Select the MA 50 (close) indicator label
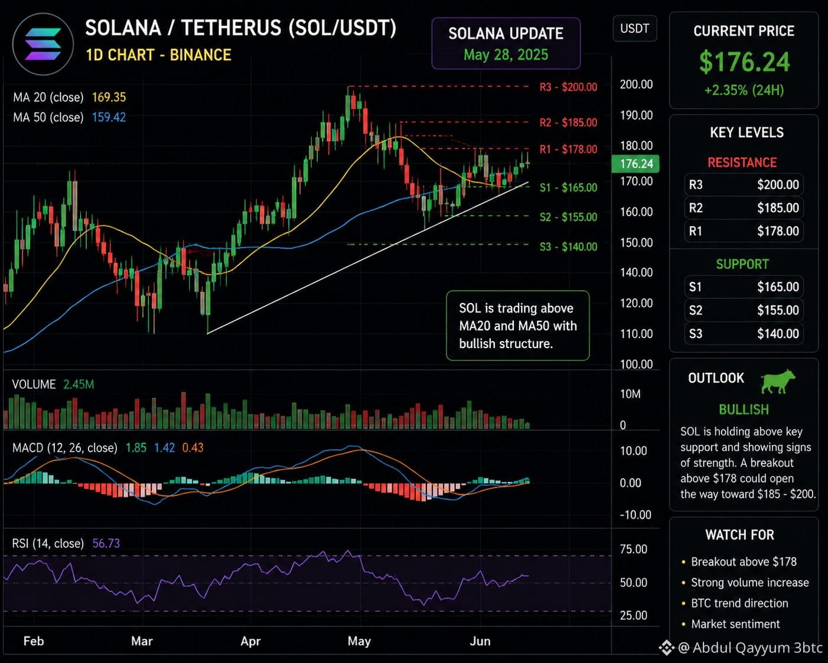Image resolution: width=828 pixels, height=663 pixels. pyautogui.click(x=48, y=117)
